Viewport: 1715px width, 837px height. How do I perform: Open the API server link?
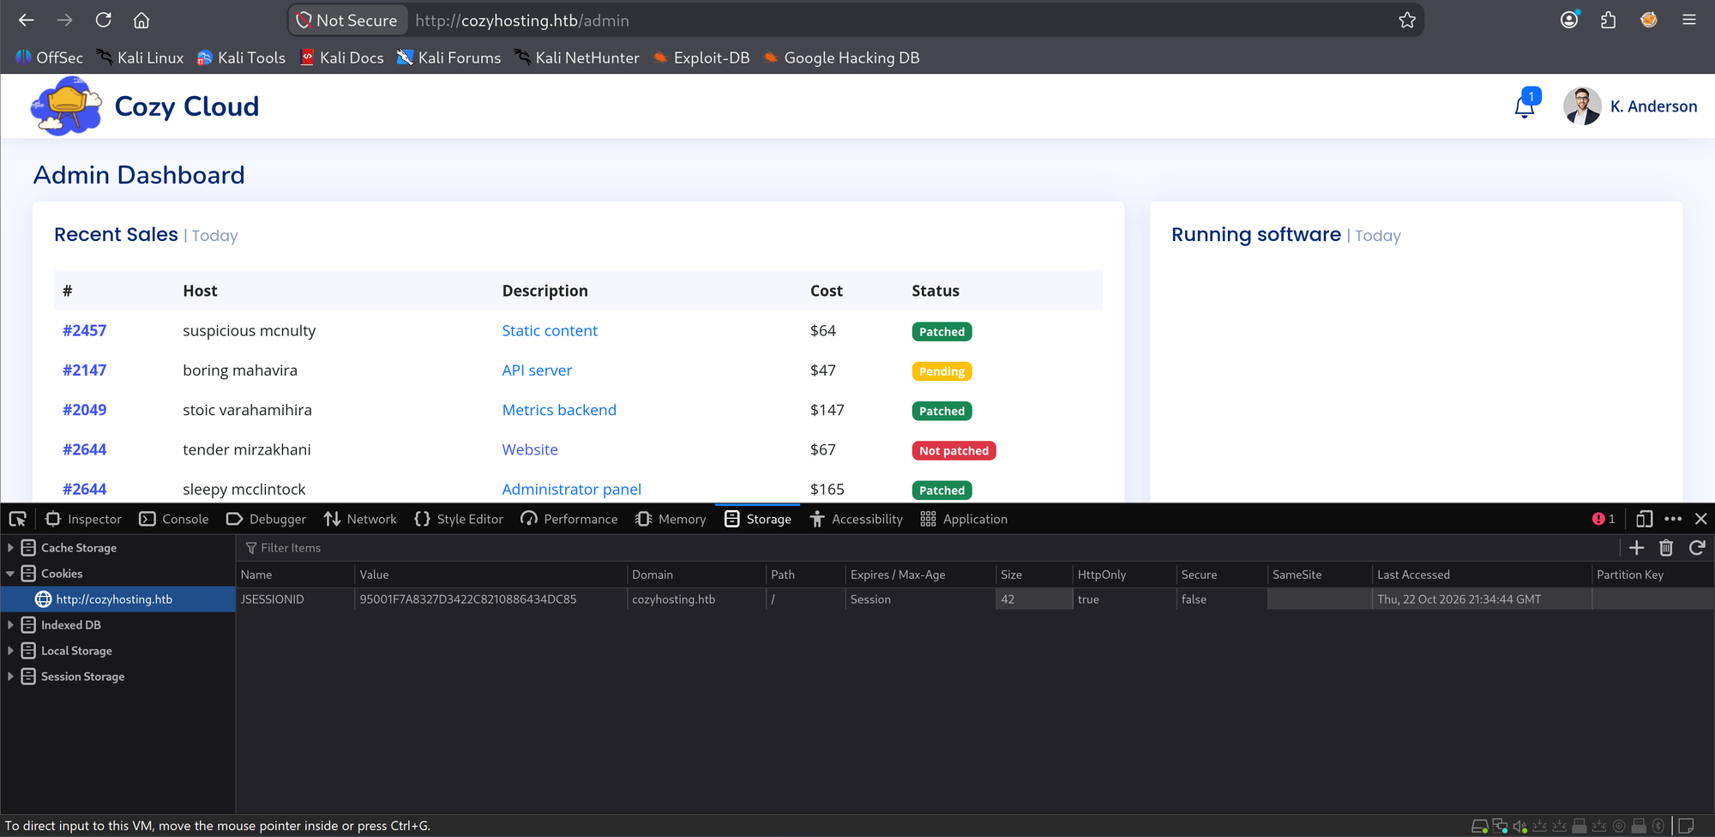[537, 370]
